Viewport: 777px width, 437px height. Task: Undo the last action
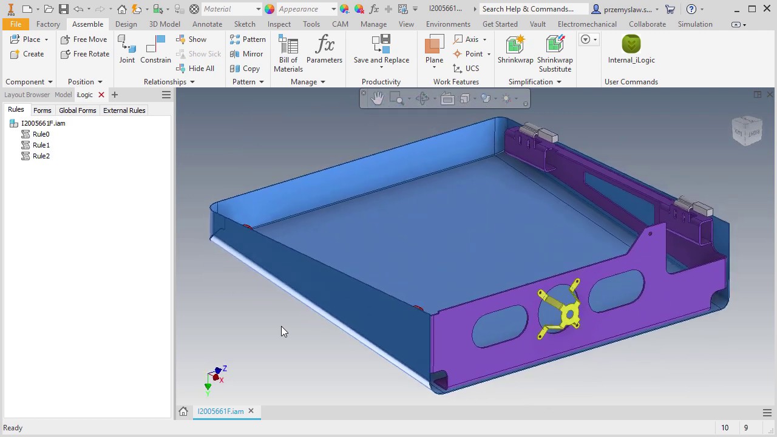tap(78, 9)
